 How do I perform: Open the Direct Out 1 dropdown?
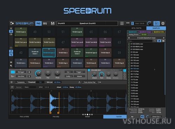click(156, 116)
